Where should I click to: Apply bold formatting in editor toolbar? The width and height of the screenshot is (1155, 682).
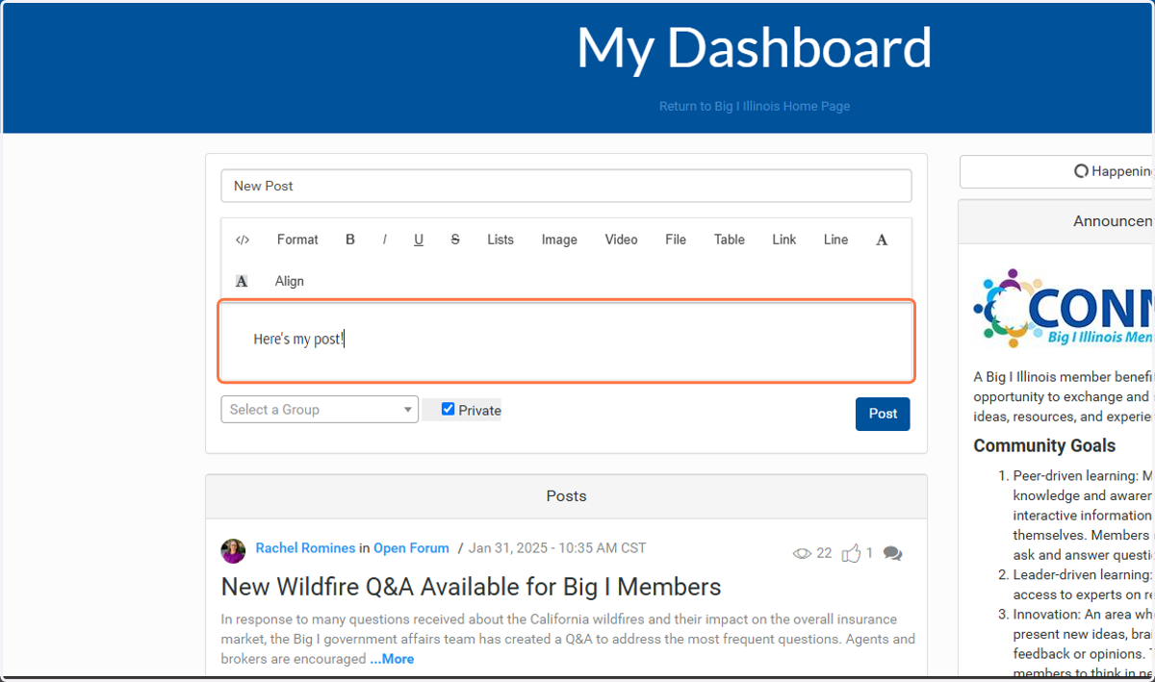tap(350, 240)
